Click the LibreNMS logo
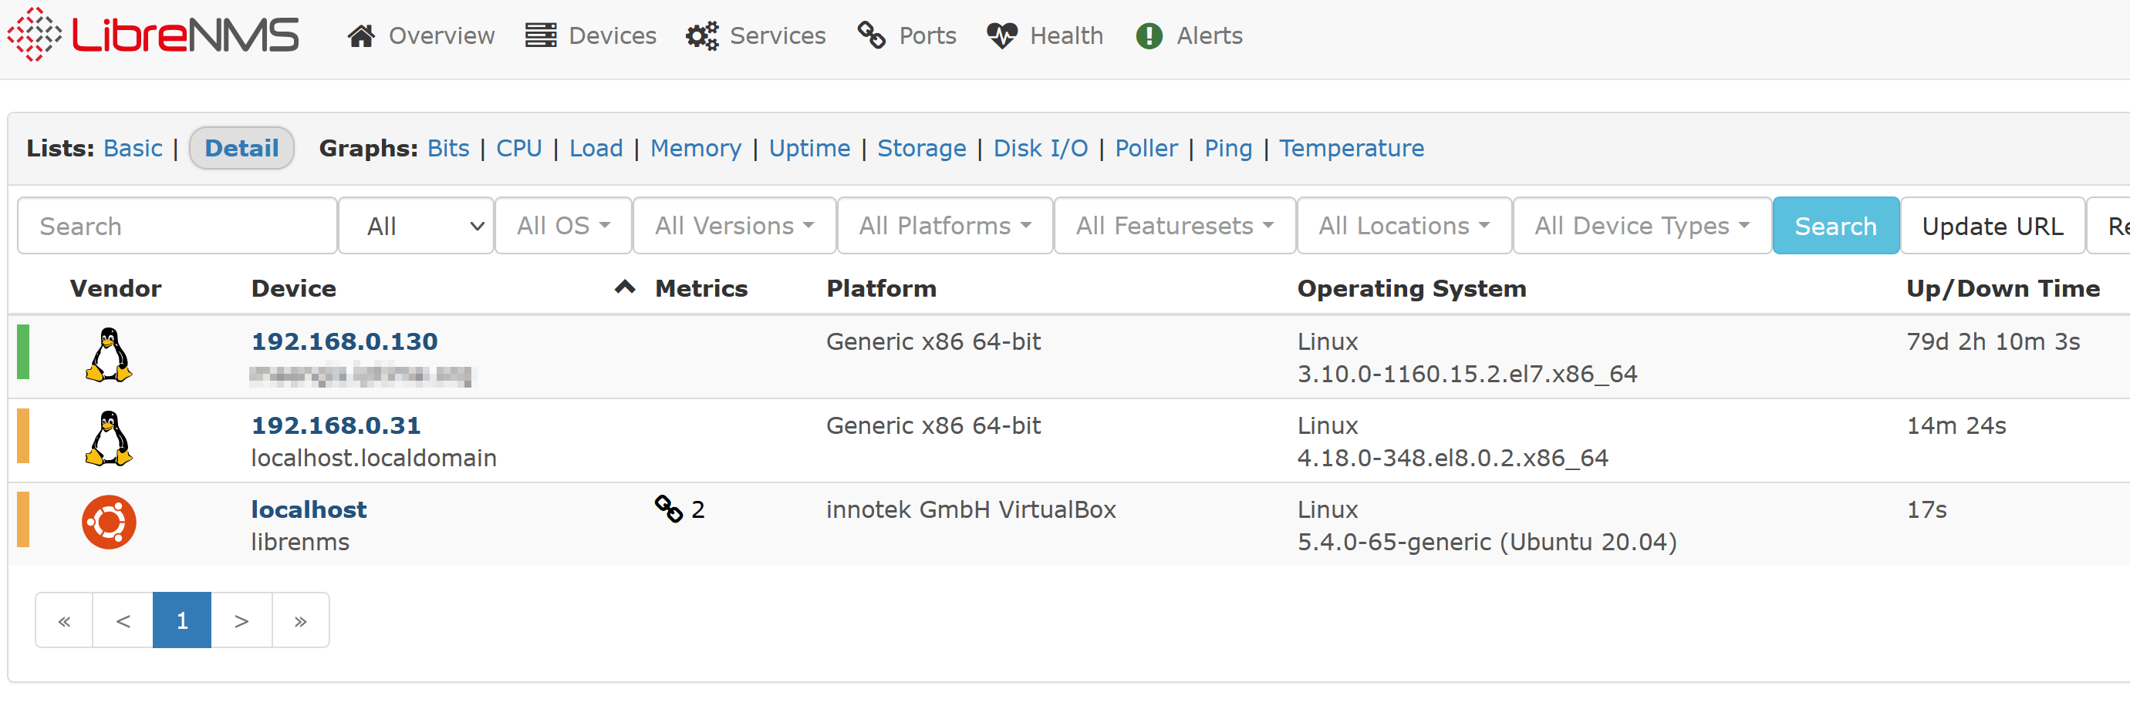 click(x=153, y=35)
